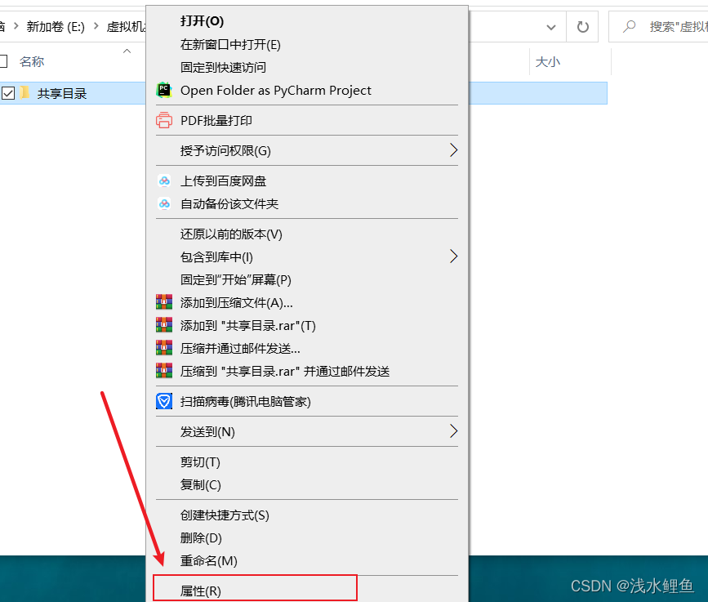Screen dimensions: 708x602
Task: Click the 名称 column header
Action: click(32, 61)
